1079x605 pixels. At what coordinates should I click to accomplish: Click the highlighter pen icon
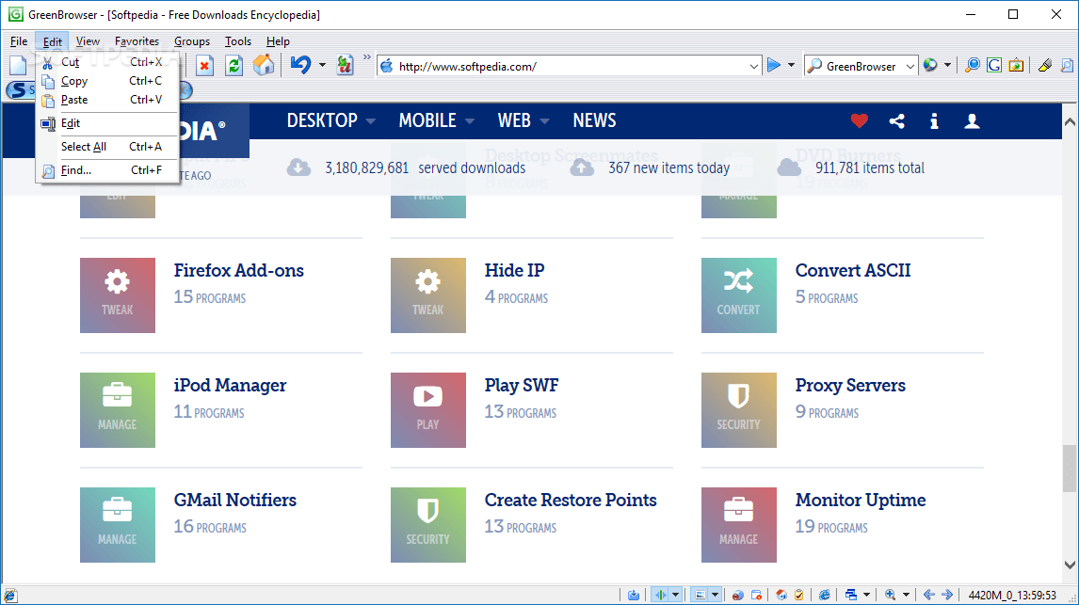(1045, 66)
